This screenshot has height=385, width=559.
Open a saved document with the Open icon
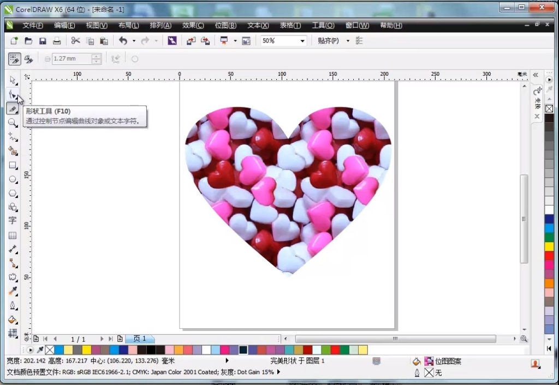tap(28, 40)
